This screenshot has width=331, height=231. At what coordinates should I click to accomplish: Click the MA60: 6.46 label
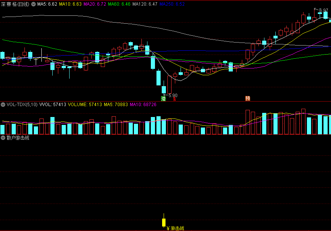119,4
